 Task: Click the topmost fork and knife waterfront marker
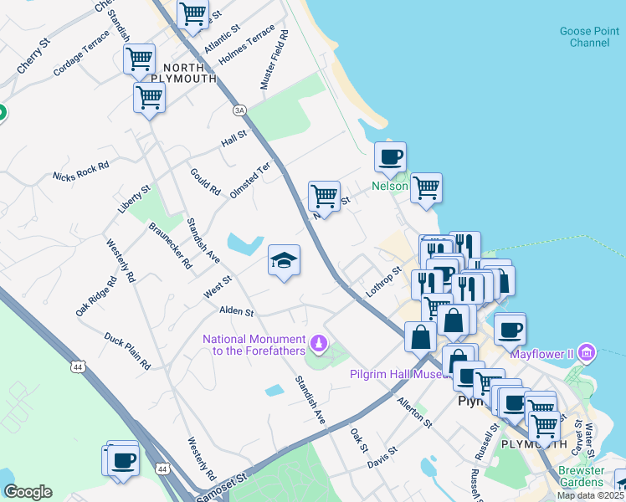pos(465,245)
